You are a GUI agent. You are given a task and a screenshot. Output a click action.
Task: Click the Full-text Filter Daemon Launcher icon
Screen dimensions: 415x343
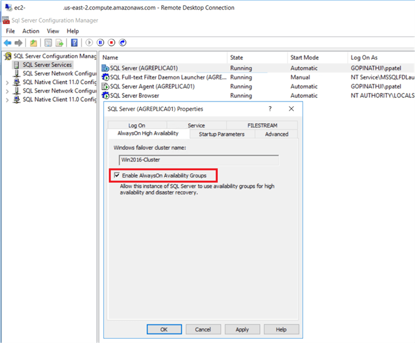[105, 77]
